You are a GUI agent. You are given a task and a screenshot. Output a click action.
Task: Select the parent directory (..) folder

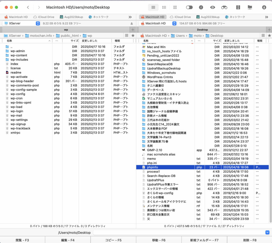pyautogui.click(x=7, y=47)
